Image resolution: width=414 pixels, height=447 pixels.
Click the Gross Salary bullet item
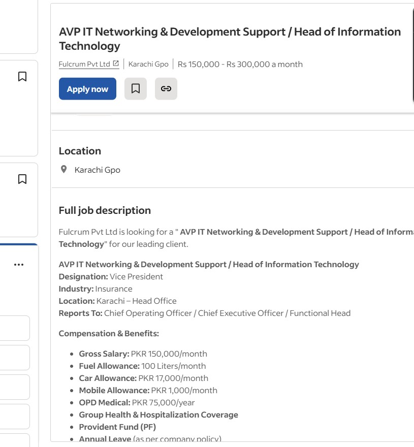coord(143,354)
